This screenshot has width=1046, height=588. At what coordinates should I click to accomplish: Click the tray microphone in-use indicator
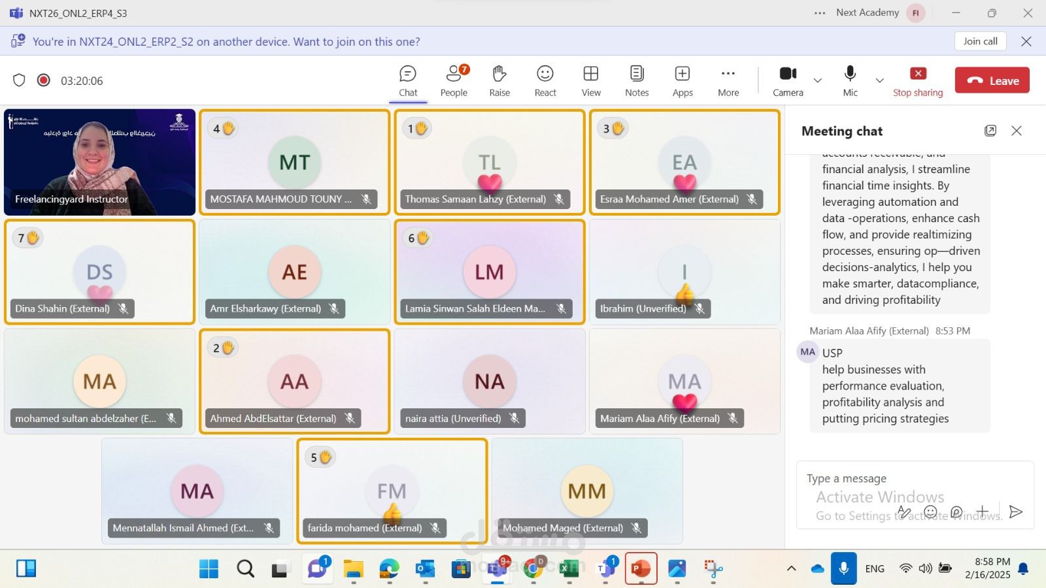pos(843,568)
